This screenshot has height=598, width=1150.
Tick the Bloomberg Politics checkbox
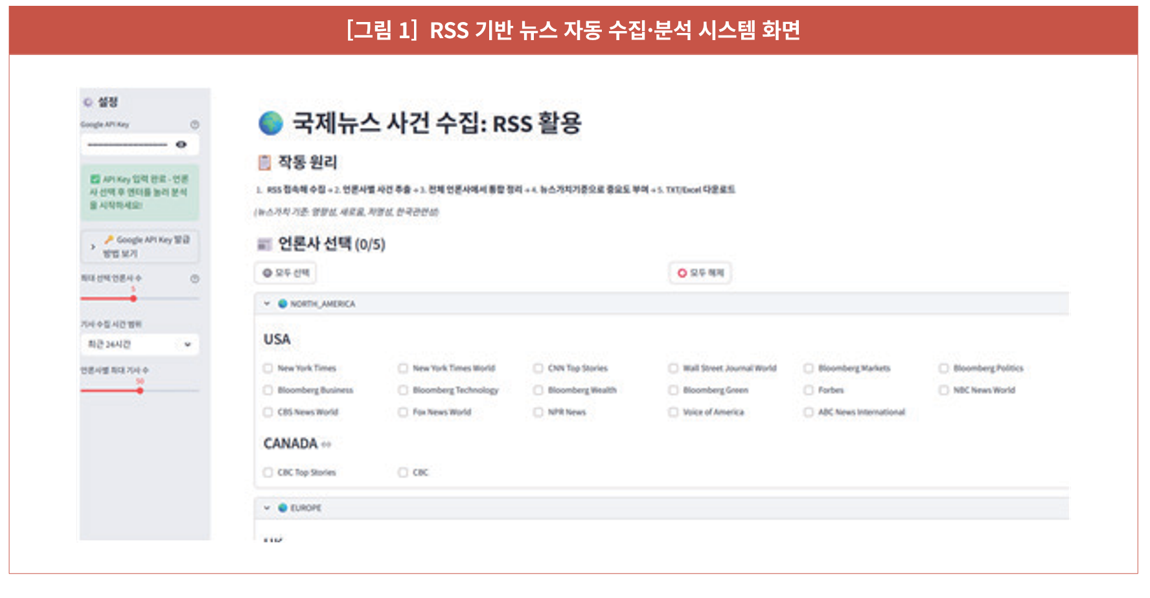tap(943, 368)
